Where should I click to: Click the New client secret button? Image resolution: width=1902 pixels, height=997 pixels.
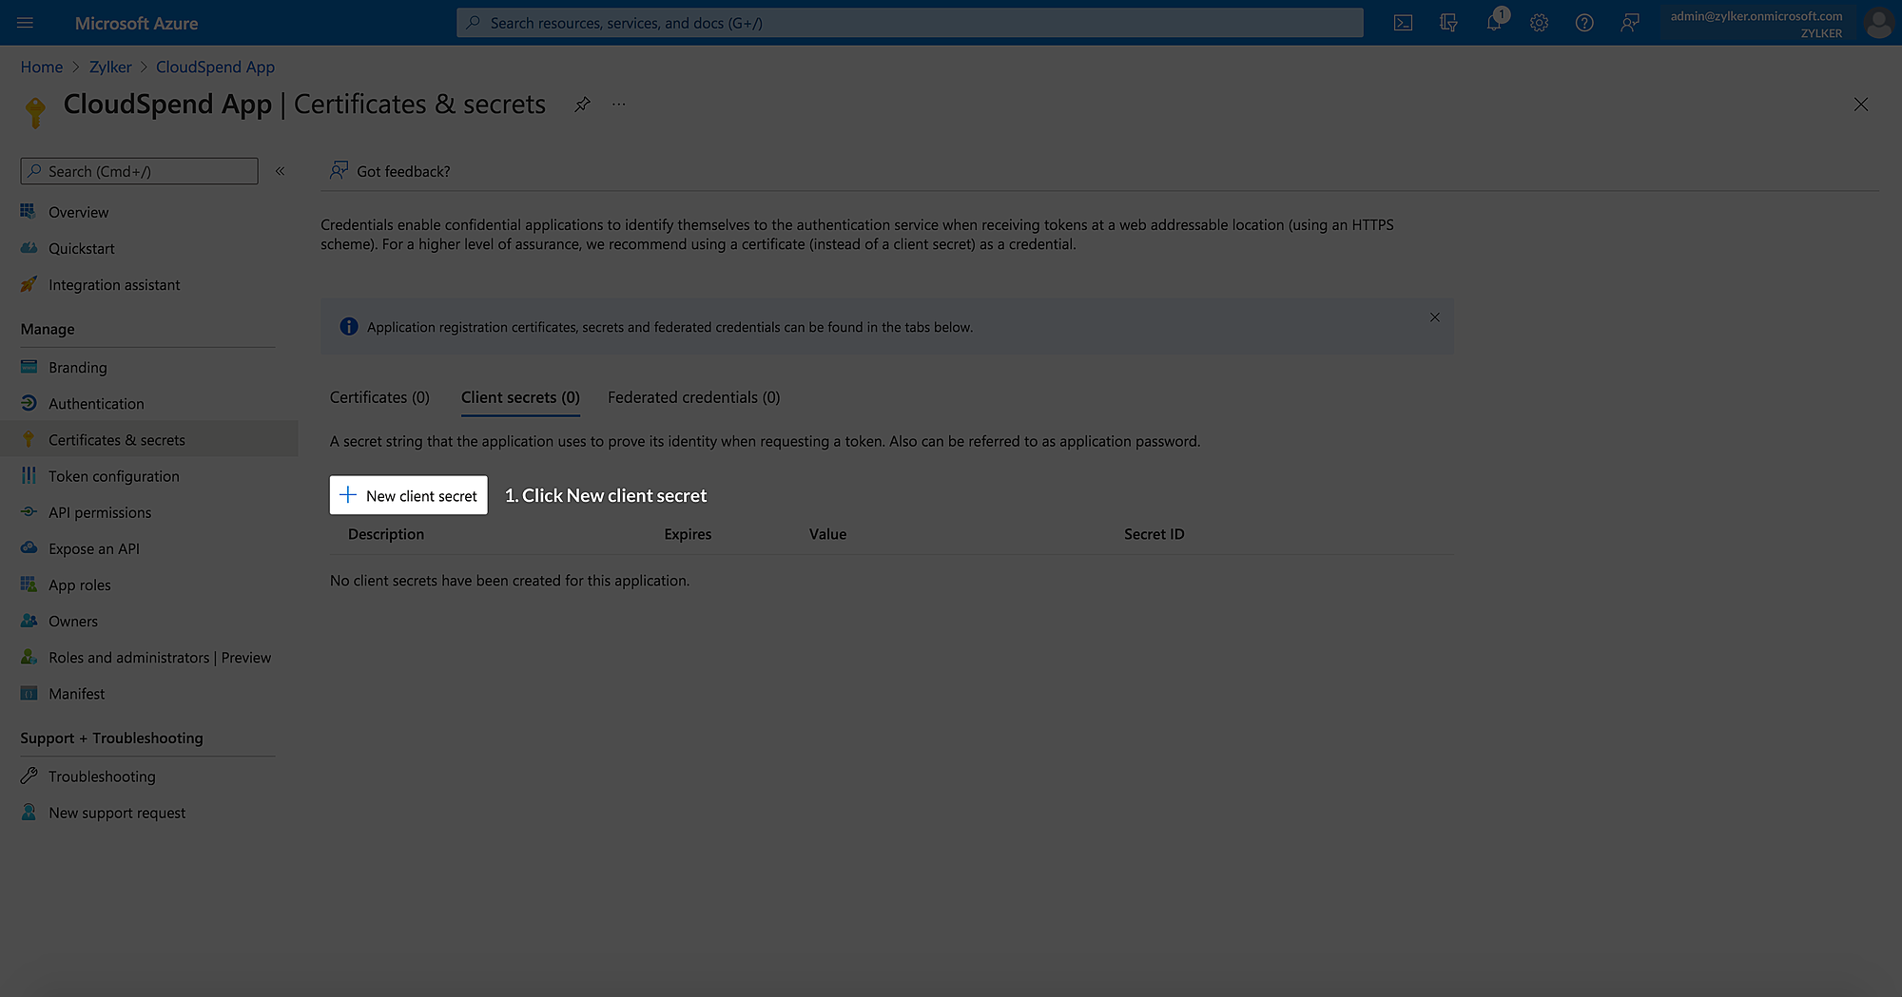pyautogui.click(x=408, y=495)
